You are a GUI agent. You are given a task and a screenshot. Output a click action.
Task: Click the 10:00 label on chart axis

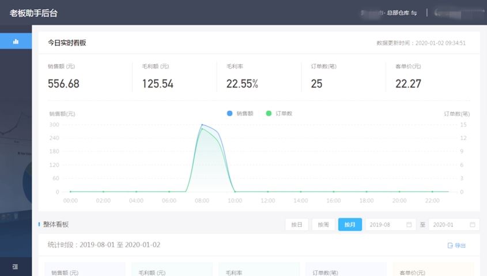235,201
